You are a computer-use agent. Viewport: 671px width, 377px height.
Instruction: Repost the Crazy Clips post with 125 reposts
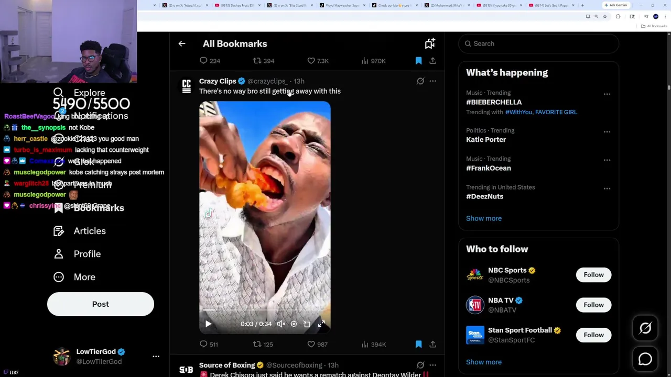point(263,344)
